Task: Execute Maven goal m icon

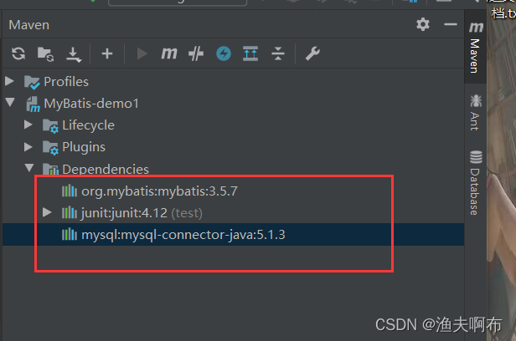Action: 169,53
